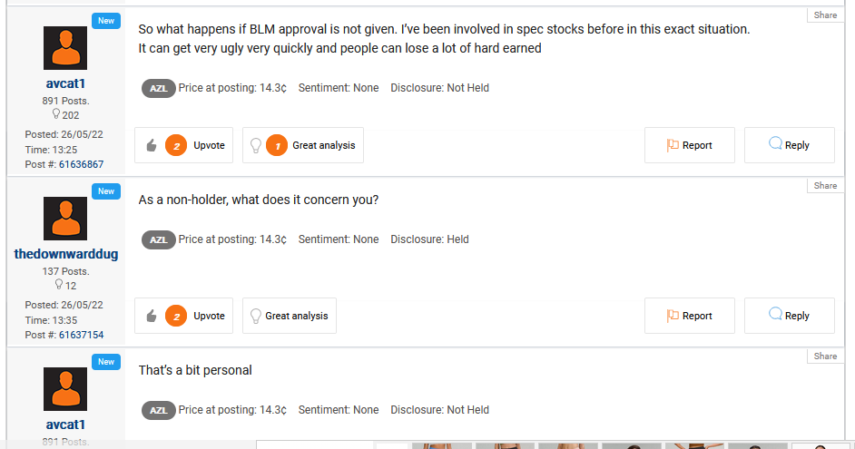This screenshot has width=855, height=449.
Task: Click flag icon in first post's Report button
Action: point(673,145)
